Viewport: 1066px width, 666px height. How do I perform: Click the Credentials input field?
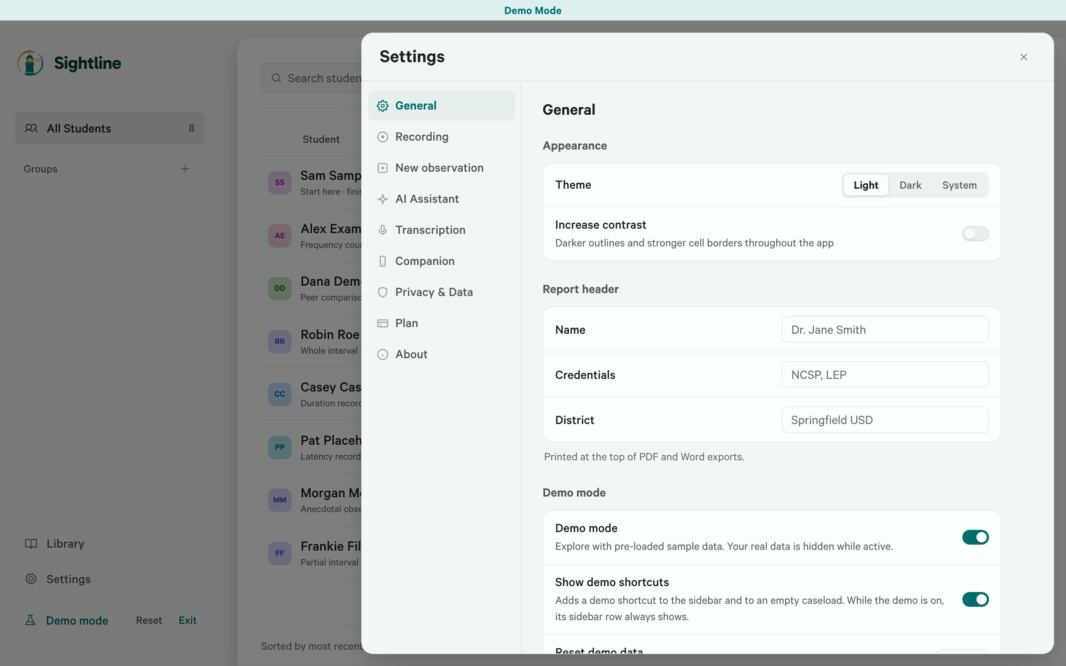(885, 375)
